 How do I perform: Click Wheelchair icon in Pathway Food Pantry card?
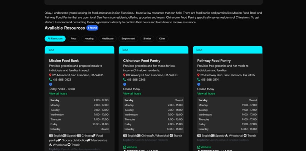coord(227,135)
